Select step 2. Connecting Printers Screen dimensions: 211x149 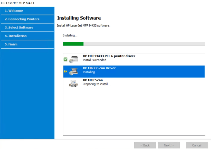pos(27,19)
